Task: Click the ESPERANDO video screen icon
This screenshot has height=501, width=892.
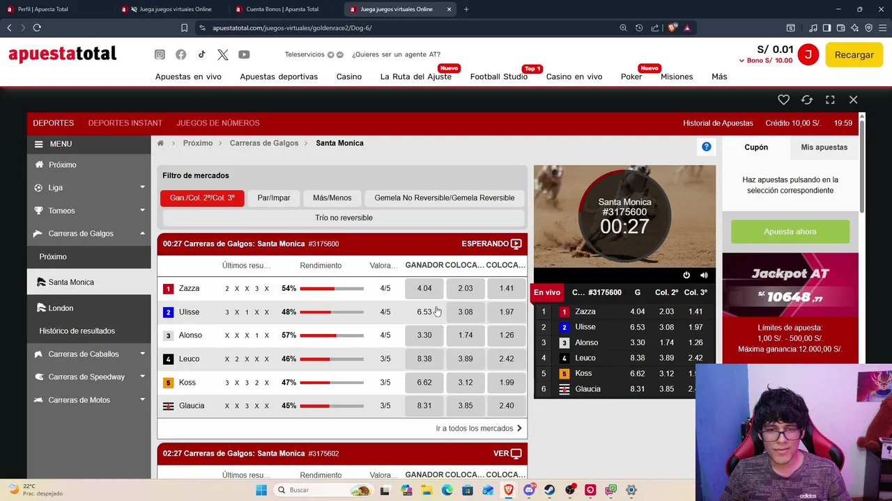Action: [x=516, y=244]
